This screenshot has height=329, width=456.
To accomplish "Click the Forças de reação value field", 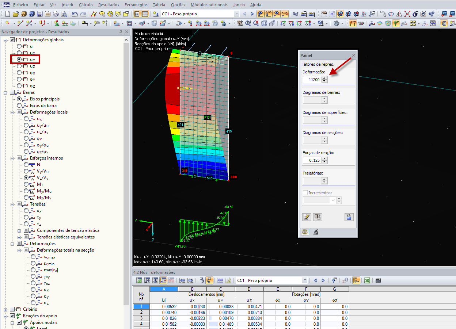I will click(312, 160).
